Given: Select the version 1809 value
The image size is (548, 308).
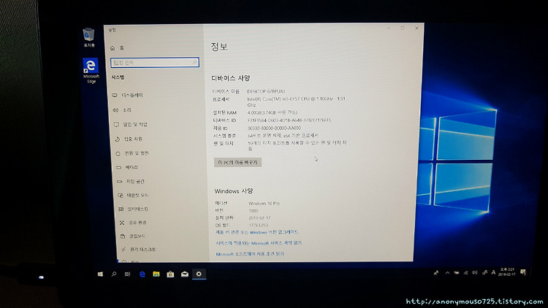Looking at the screenshot, I should (x=254, y=211).
